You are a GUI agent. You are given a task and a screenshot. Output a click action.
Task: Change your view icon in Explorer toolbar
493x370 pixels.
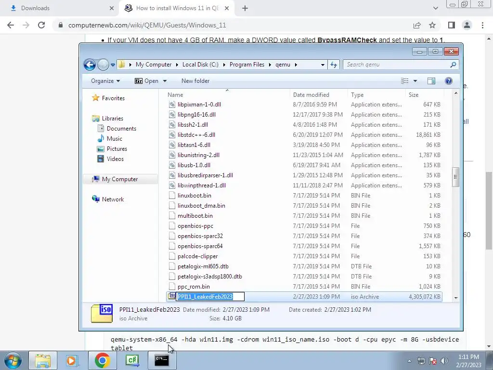[404, 81]
